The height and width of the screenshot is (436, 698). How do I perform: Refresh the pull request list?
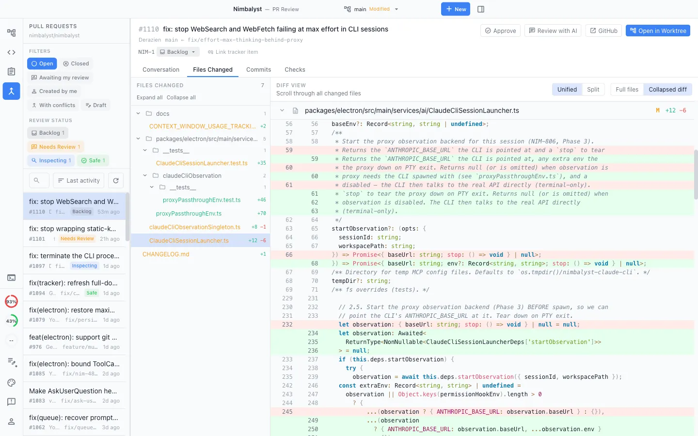tap(116, 180)
